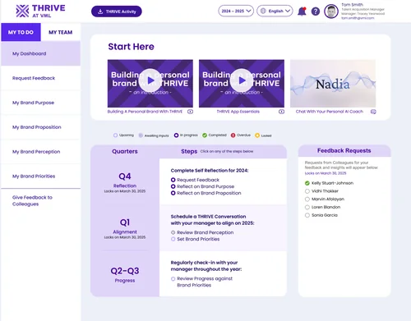Select the Q4 Reflection quarter
The image size is (411, 321).
click(125, 182)
